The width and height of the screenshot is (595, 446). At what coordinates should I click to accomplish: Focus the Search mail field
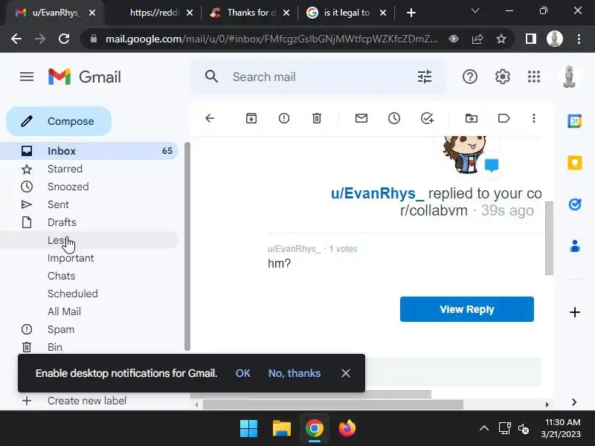[319, 77]
